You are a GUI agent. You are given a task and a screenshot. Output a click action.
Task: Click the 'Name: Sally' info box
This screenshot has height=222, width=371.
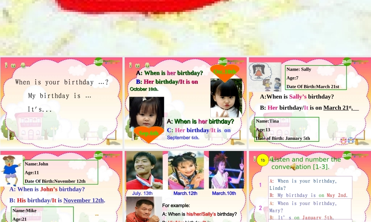(x=316, y=78)
